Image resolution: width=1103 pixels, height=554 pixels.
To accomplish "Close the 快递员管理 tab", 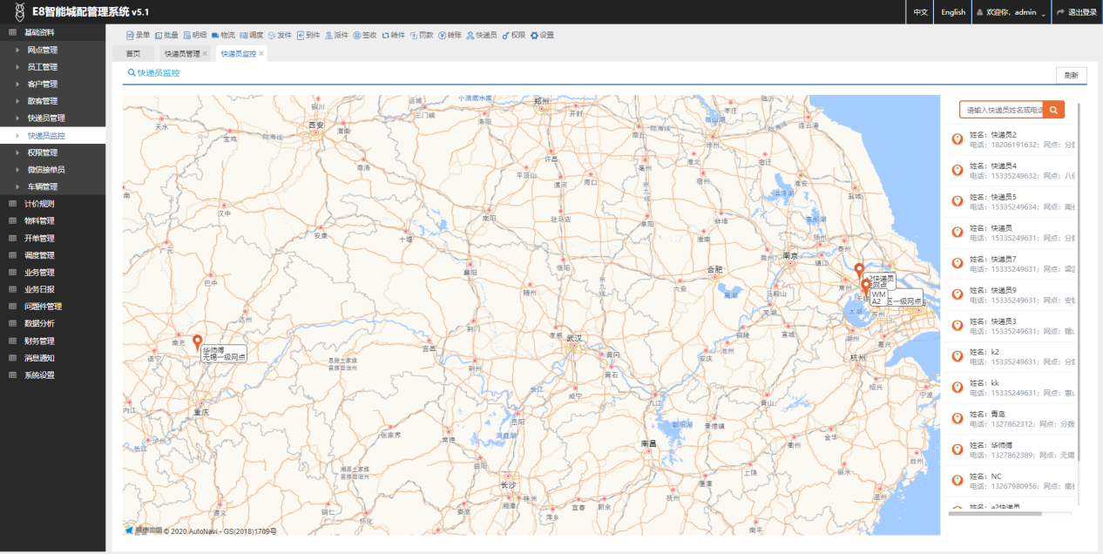I will point(206,54).
